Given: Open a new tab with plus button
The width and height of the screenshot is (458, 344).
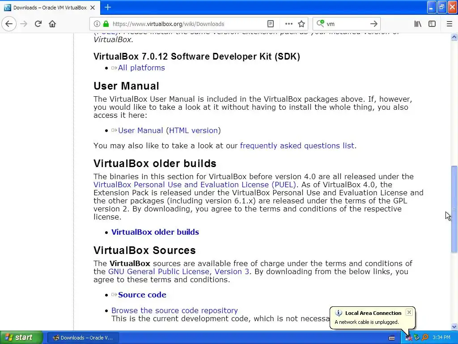Looking at the screenshot, I should (x=108, y=7).
